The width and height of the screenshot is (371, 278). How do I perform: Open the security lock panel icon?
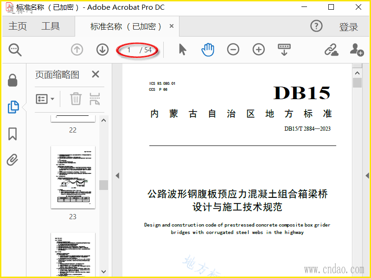coord(13,80)
